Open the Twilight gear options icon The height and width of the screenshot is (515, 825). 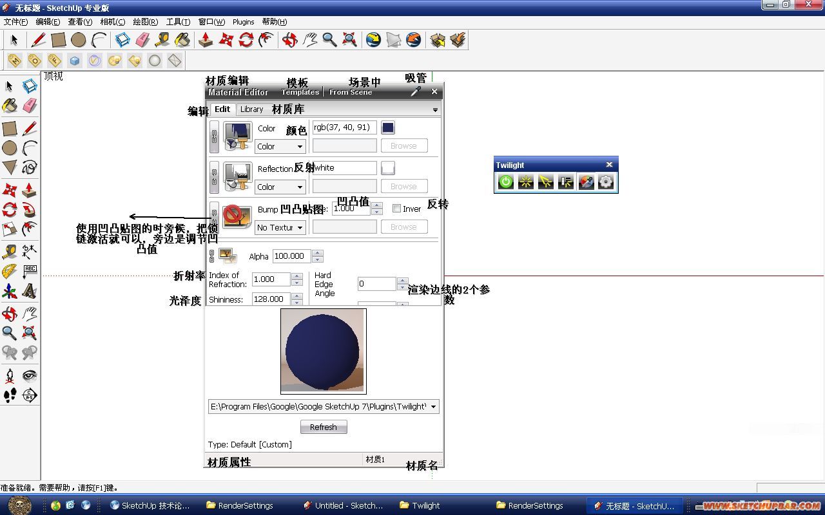click(x=606, y=182)
